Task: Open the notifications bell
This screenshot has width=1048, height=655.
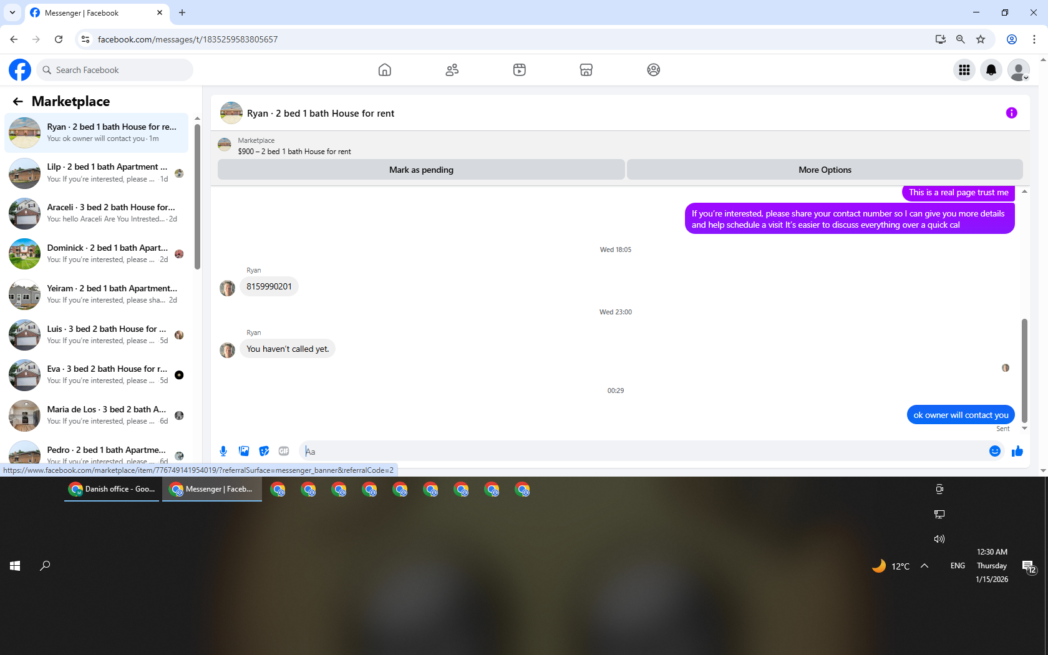Action: pos(991,70)
